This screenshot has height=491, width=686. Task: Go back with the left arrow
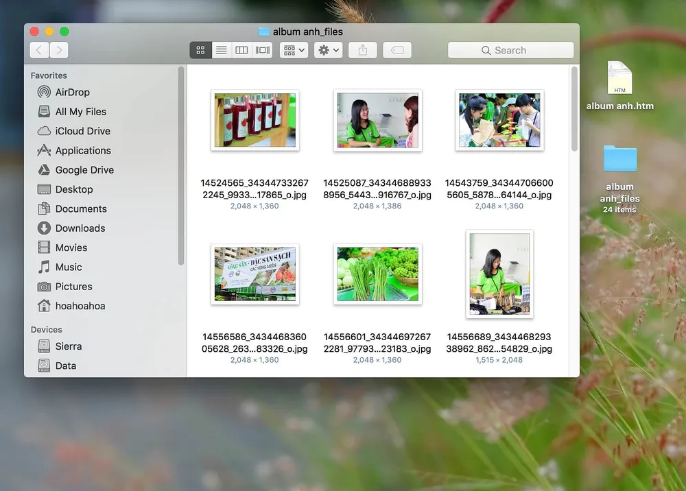click(40, 50)
